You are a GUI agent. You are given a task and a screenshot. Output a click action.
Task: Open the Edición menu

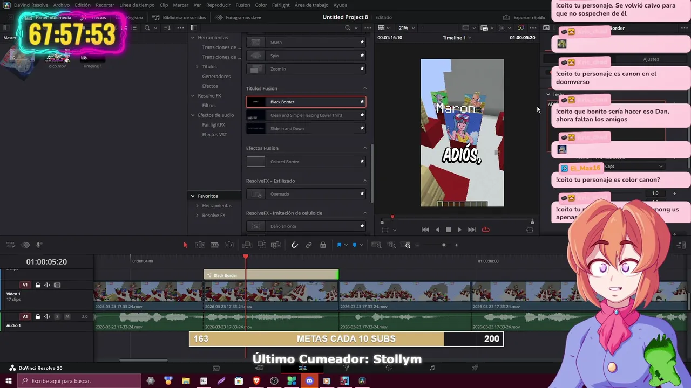click(x=83, y=5)
